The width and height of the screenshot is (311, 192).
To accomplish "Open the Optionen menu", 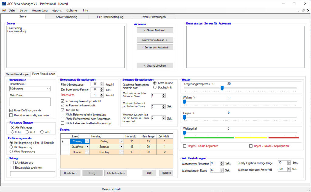I will pyautogui.click(x=72, y=10).
